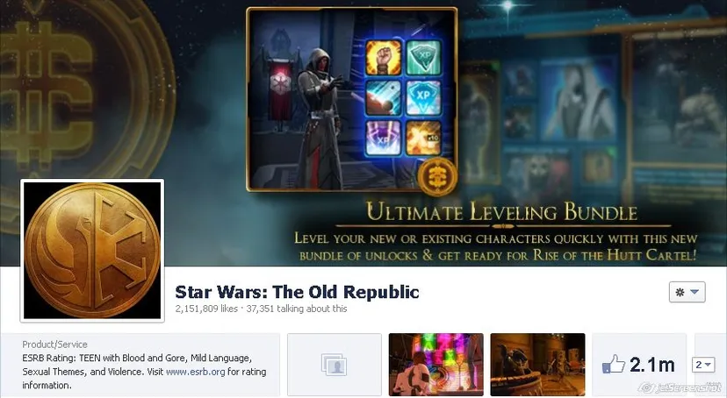Click the blue XP diamond icon
Image resolution: width=727 pixels, height=398 pixels.
(x=424, y=97)
